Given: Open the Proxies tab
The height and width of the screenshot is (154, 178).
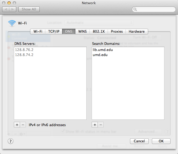Looking at the screenshot, I should coord(117,31).
